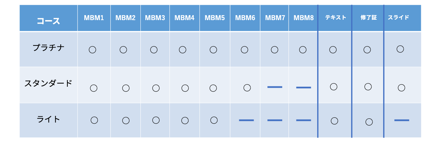Viewport: 441px width, 142px height.
Task: Select the ライト row label
Action: point(48,119)
